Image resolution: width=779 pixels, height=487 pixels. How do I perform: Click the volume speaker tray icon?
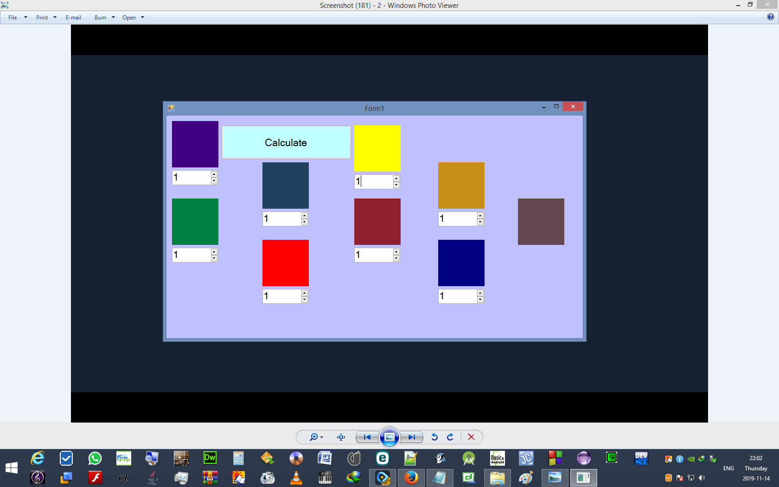click(x=702, y=478)
